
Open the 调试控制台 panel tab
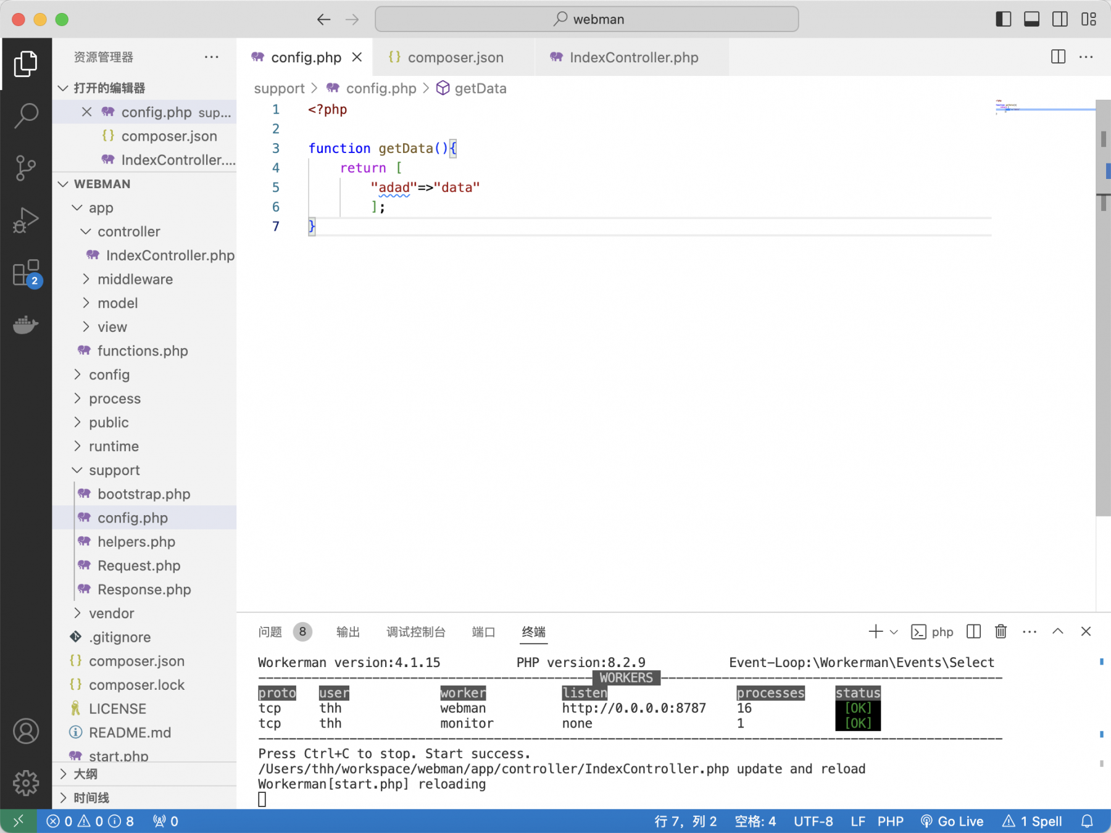tap(416, 631)
